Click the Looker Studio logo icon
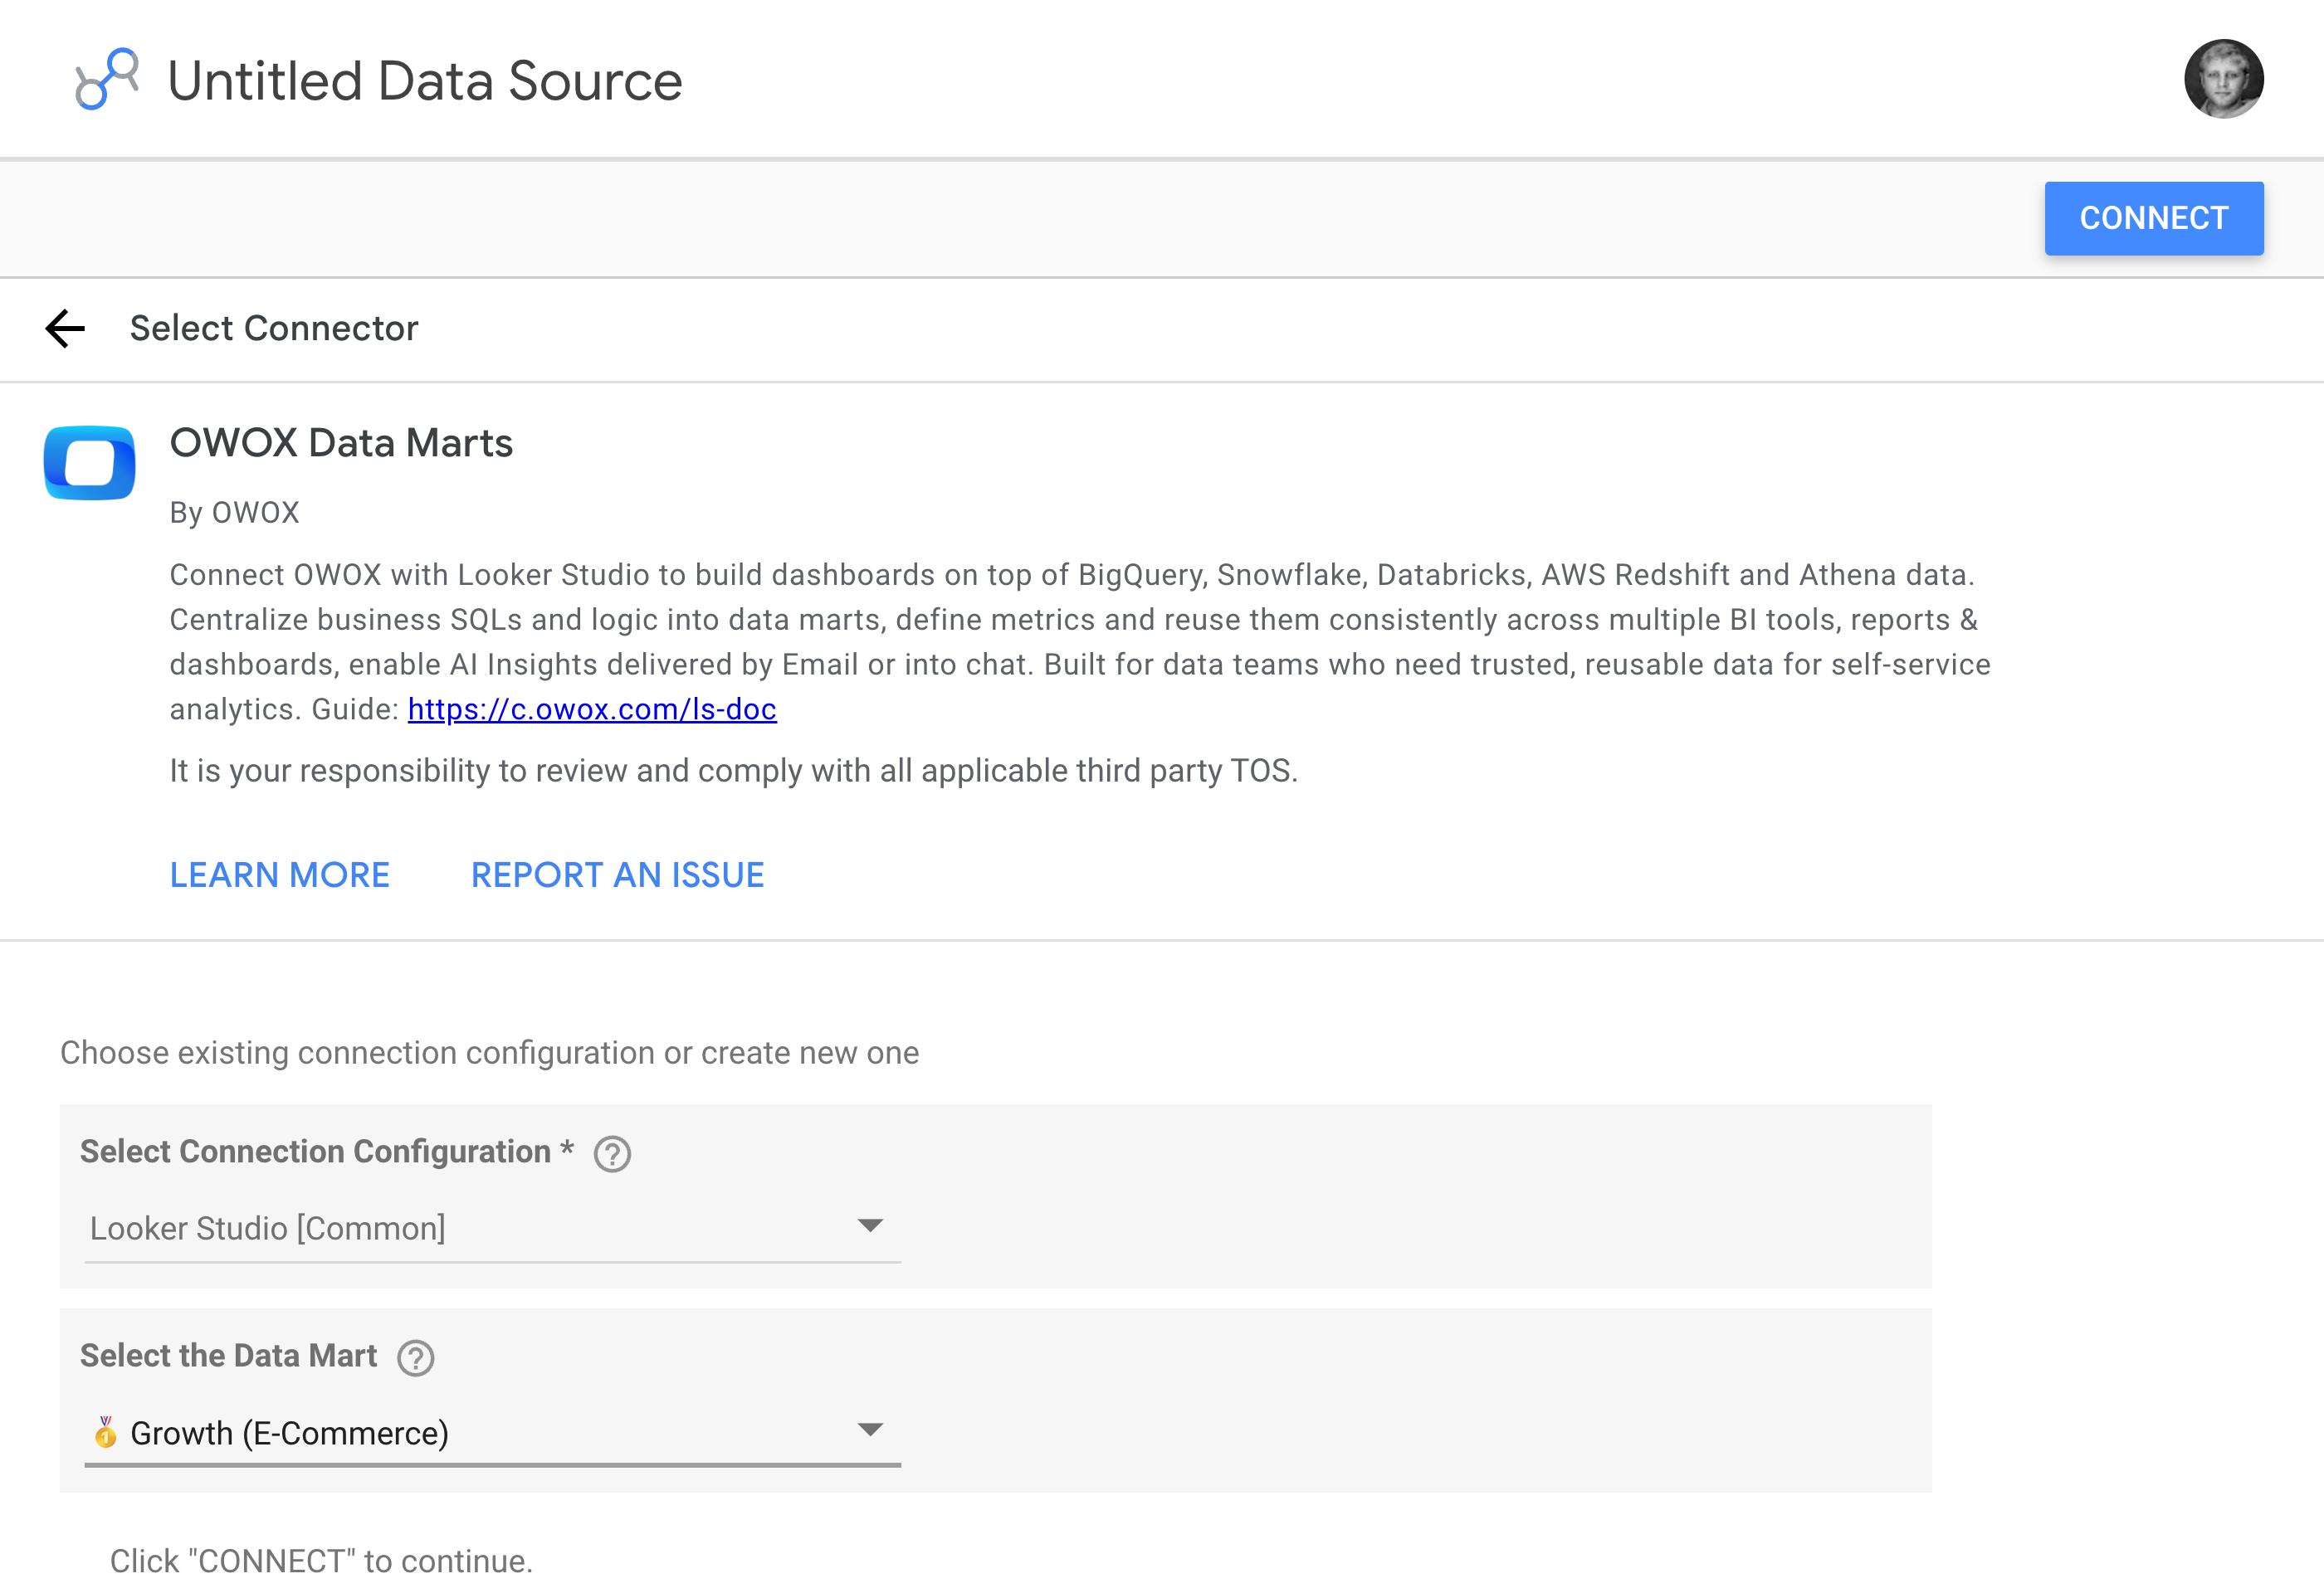The height and width of the screenshot is (1593, 2324). coord(107,79)
